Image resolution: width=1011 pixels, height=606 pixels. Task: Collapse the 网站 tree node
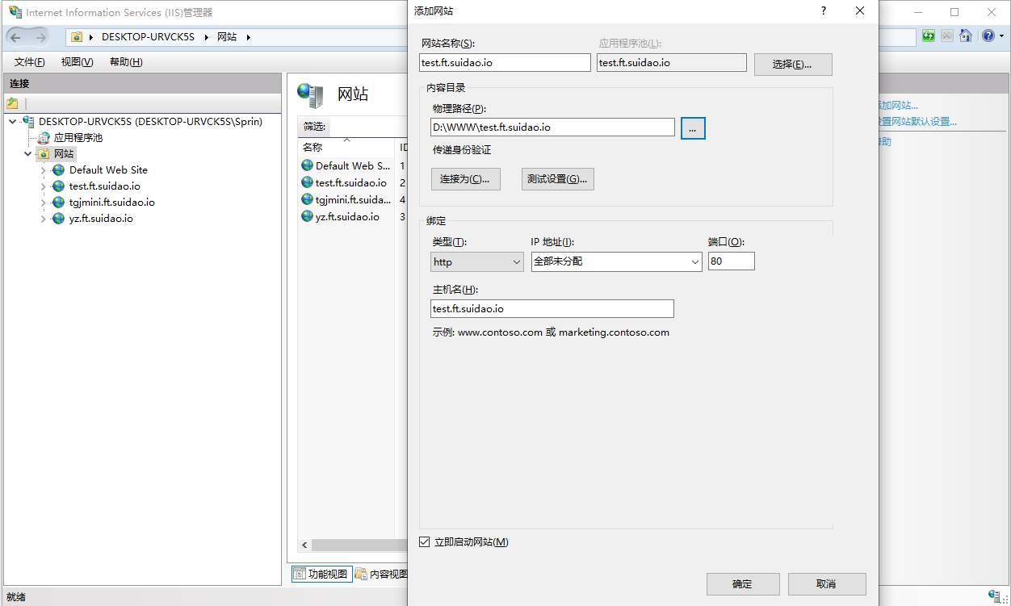coord(28,154)
